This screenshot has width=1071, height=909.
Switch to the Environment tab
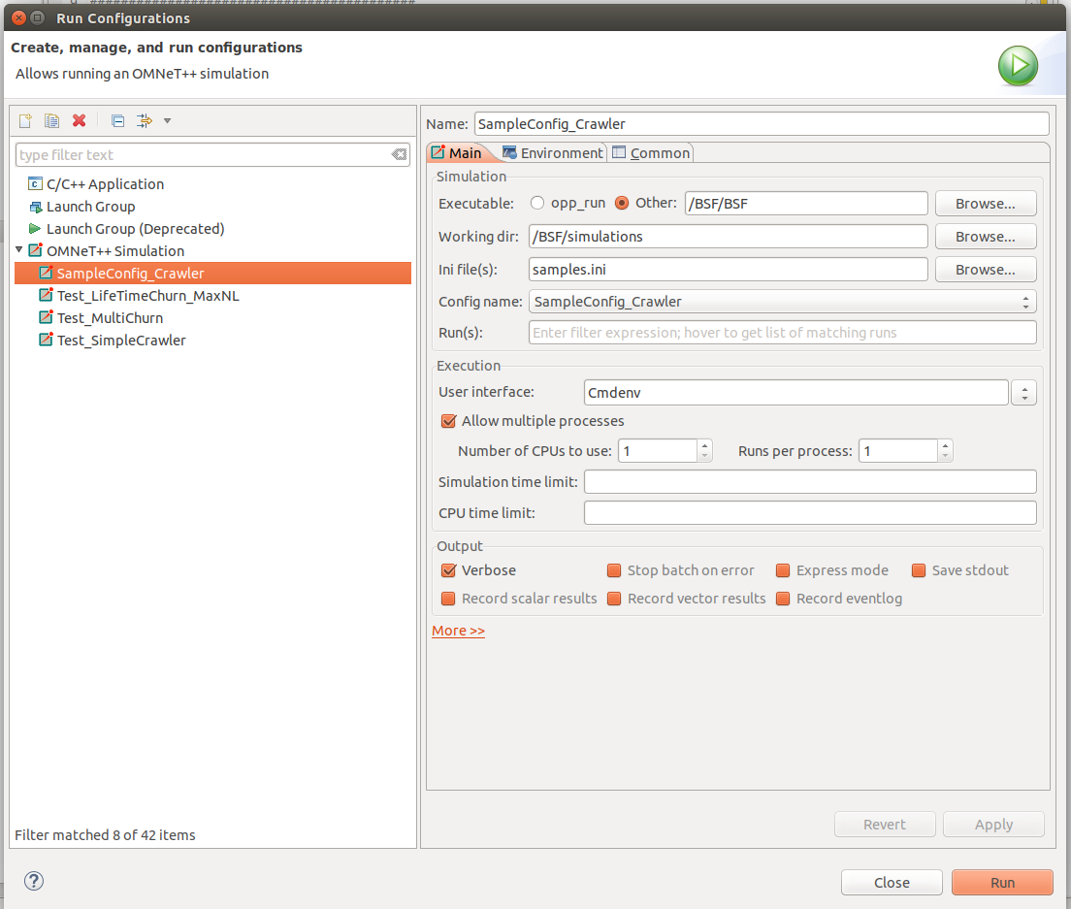[x=552, y=153]
